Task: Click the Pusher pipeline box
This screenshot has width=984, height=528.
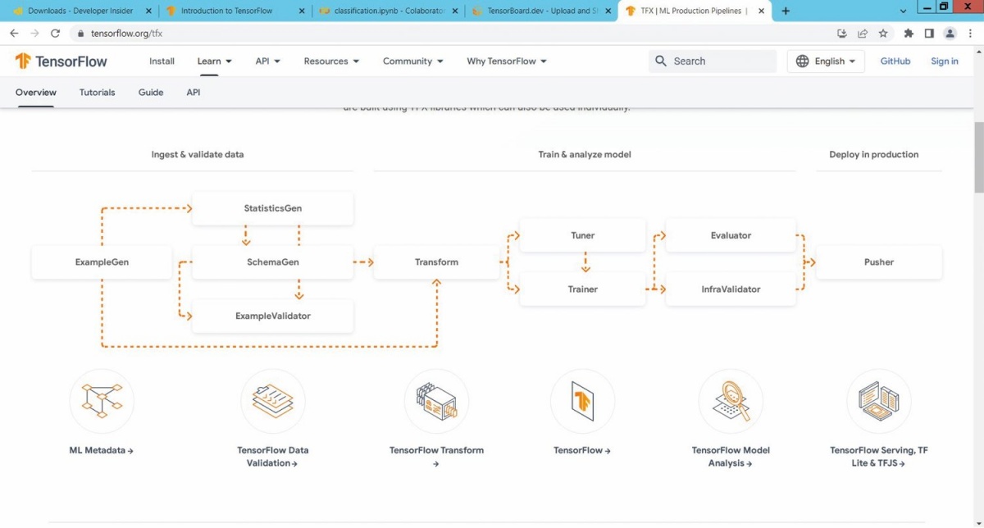Action: click(x=879, y=262)
